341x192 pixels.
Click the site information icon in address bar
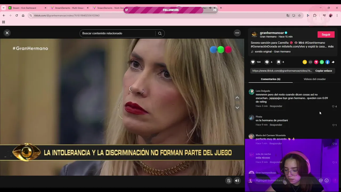[x=31, y=15]
